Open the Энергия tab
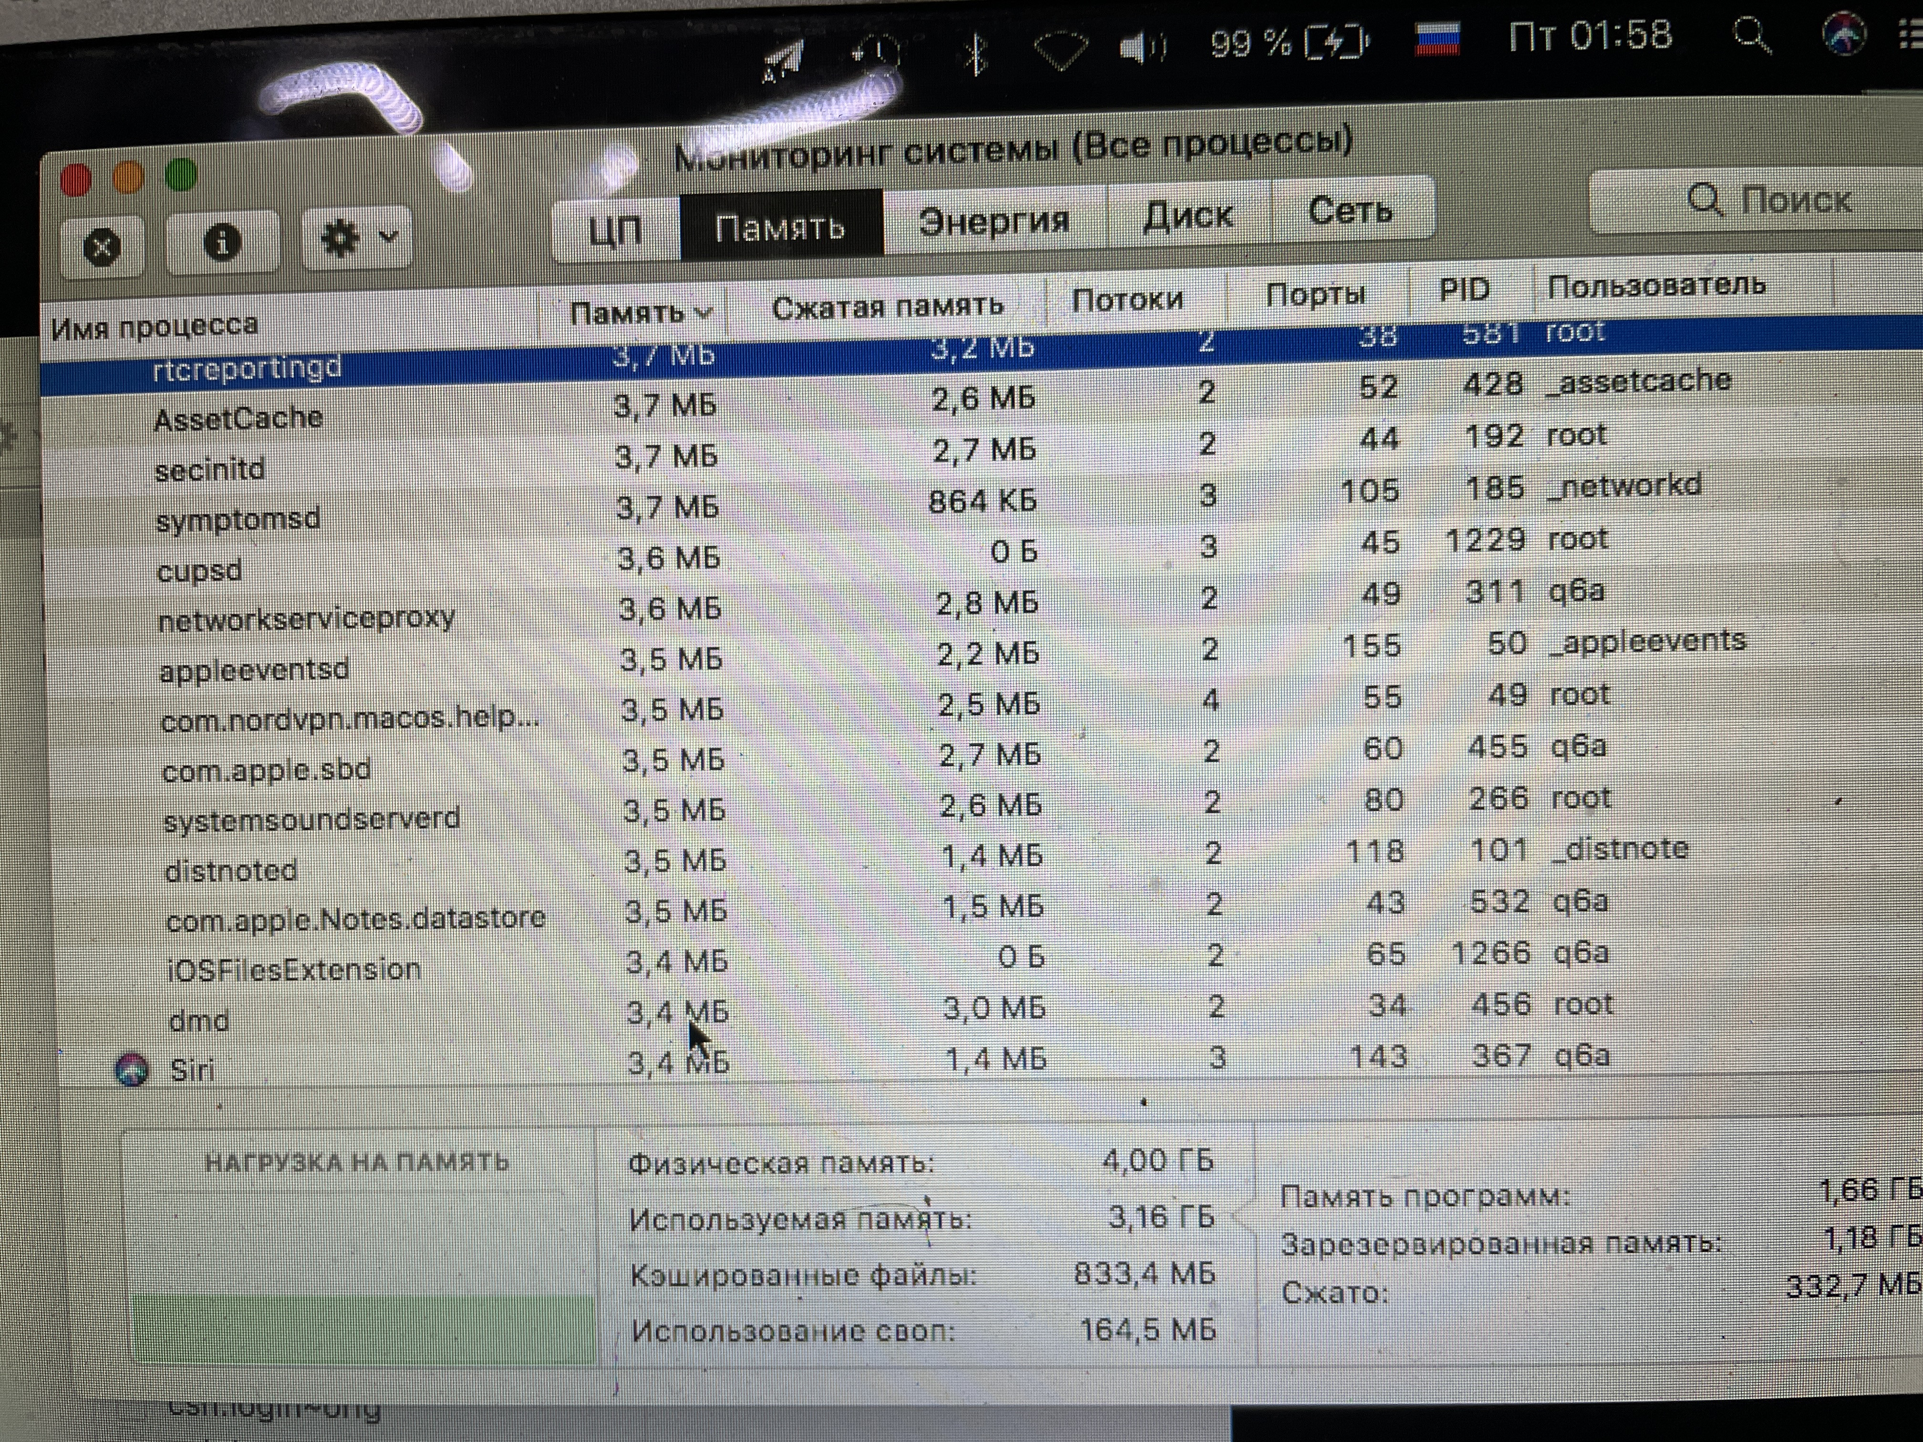1923x1442 pixels. (994, 220)
